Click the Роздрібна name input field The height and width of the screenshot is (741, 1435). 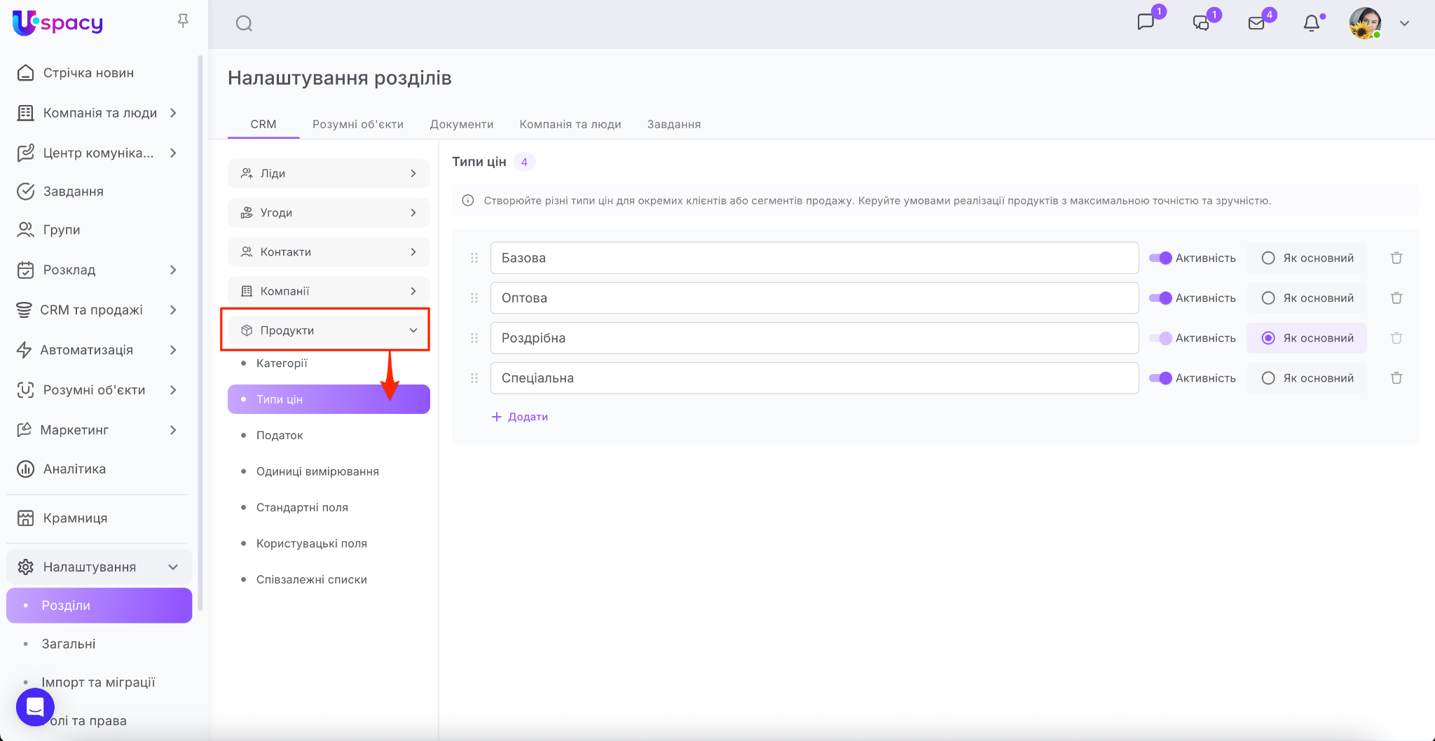(x=814, y=338)
